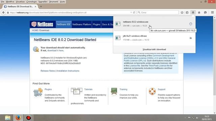Open the File menu

click(x=2, y=2)
